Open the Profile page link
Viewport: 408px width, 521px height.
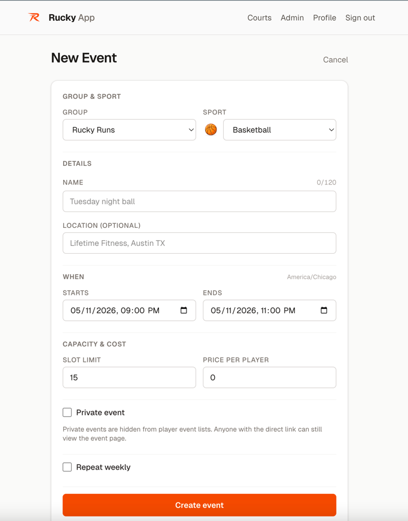point(325,17)
